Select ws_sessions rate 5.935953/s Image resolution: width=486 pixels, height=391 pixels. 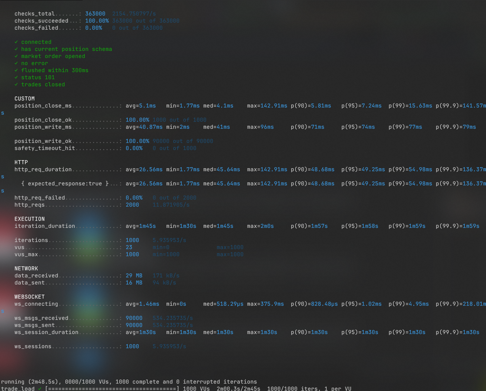point(169,347)
